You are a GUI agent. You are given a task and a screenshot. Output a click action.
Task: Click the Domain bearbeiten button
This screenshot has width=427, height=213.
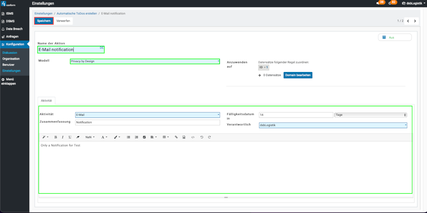[x=298, y=75]
